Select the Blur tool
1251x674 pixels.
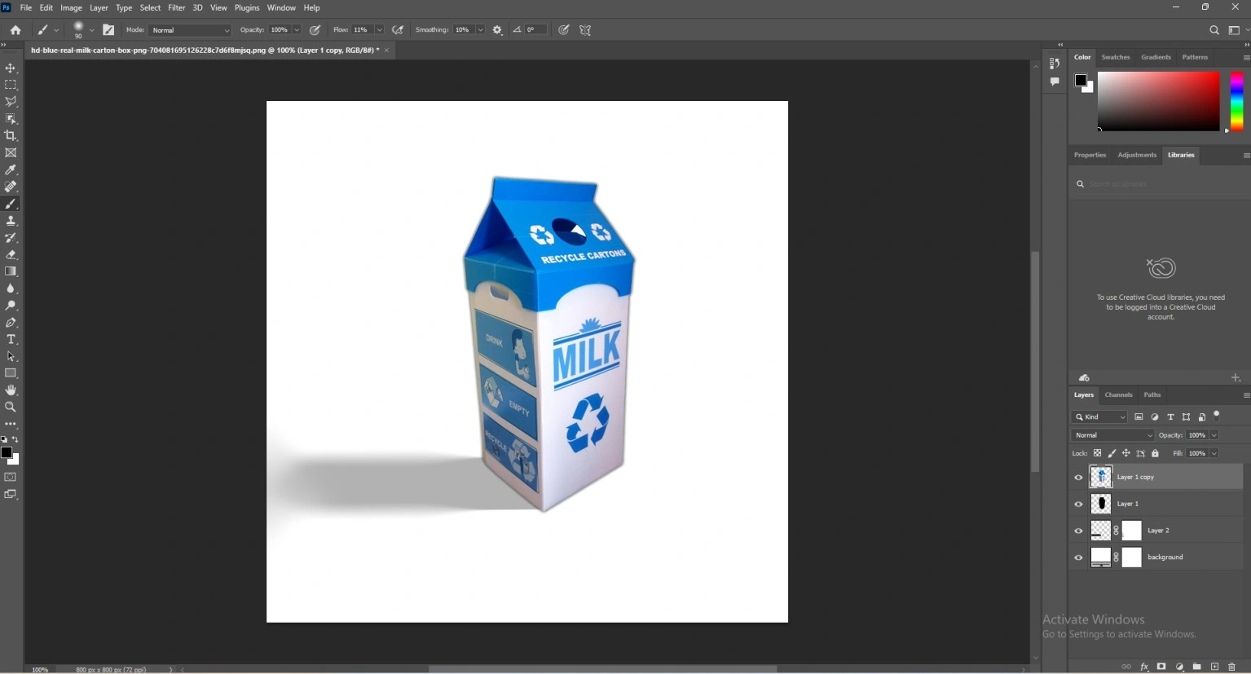tap(11, 289)
